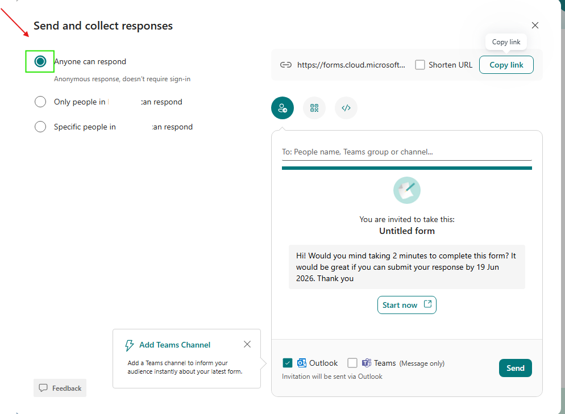The height and width of the screenshot is (414, 565).
Task: Open the Feedback button
Action: click(60, 388)
